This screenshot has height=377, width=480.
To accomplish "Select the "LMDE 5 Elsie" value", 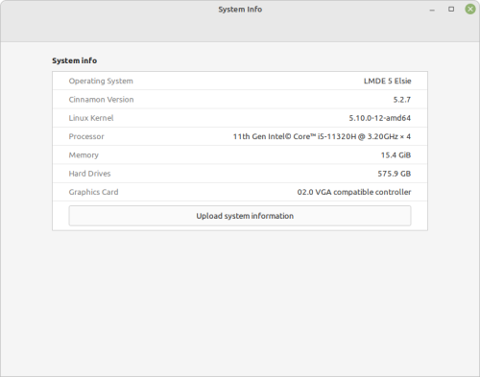I will coord(387,81).
